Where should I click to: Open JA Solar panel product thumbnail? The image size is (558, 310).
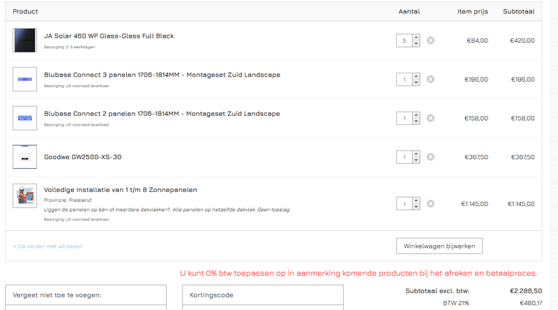click(x=25, y=40)
